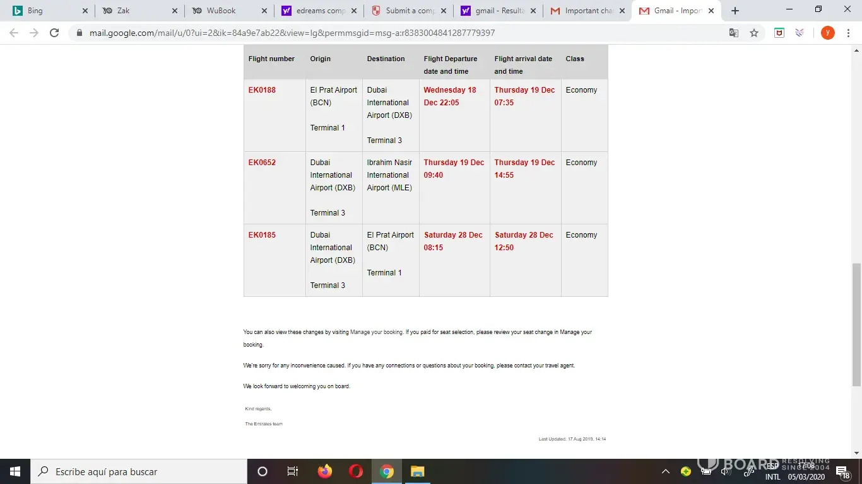862x484 pixels.
Task: Show hidden system tray icons
Action: tap(666, 471)
